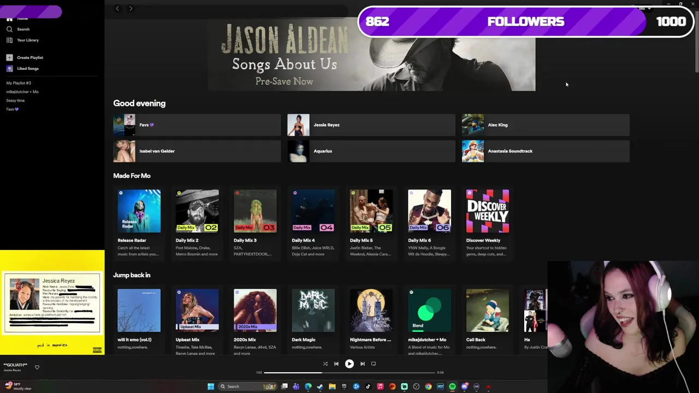The width and height of the screenshot is (699, 393).
Task: Open Favs shortcut under Good evening
Action: click(197, 125)
